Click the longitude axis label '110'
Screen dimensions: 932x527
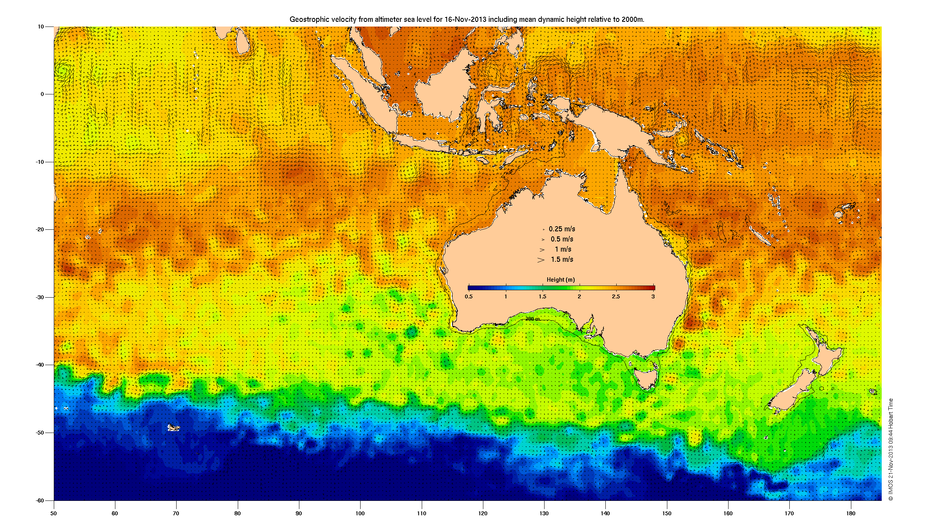pos(421,513)
